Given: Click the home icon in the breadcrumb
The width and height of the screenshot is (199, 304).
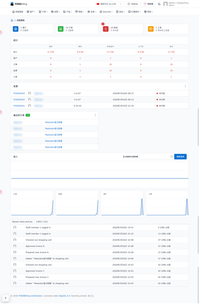Looking at the screenshot, I should [x=12, y=20].
